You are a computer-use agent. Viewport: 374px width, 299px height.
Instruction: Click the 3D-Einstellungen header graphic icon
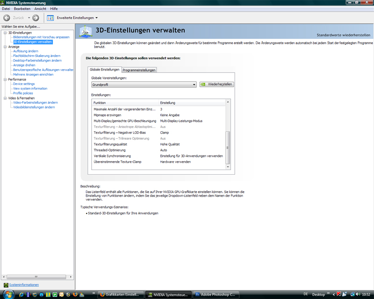click(x=86, y=31)
